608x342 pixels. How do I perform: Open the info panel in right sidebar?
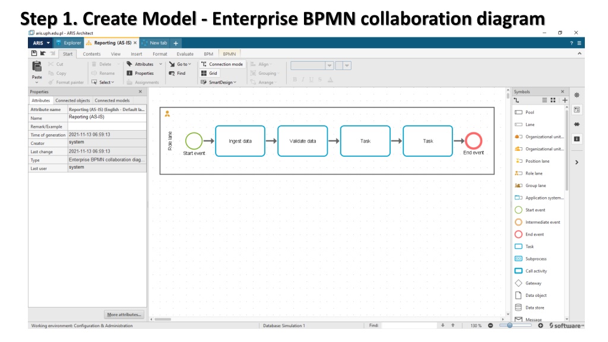coord(577,138)
